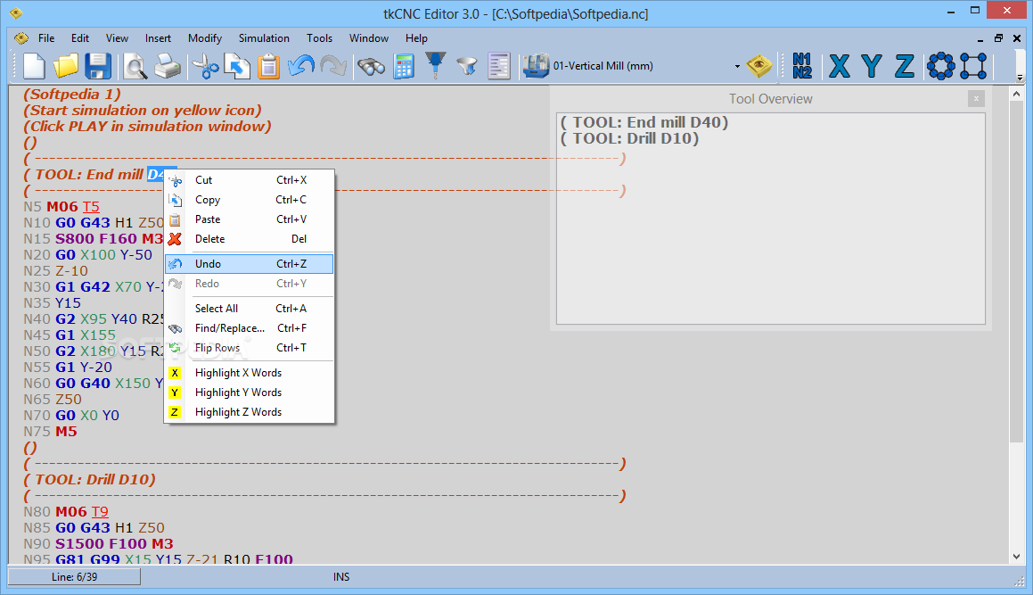Viewport: 1033px width, 595px height.
Task: Click the New file toolbar icon
Action: (x=34, y=66)
